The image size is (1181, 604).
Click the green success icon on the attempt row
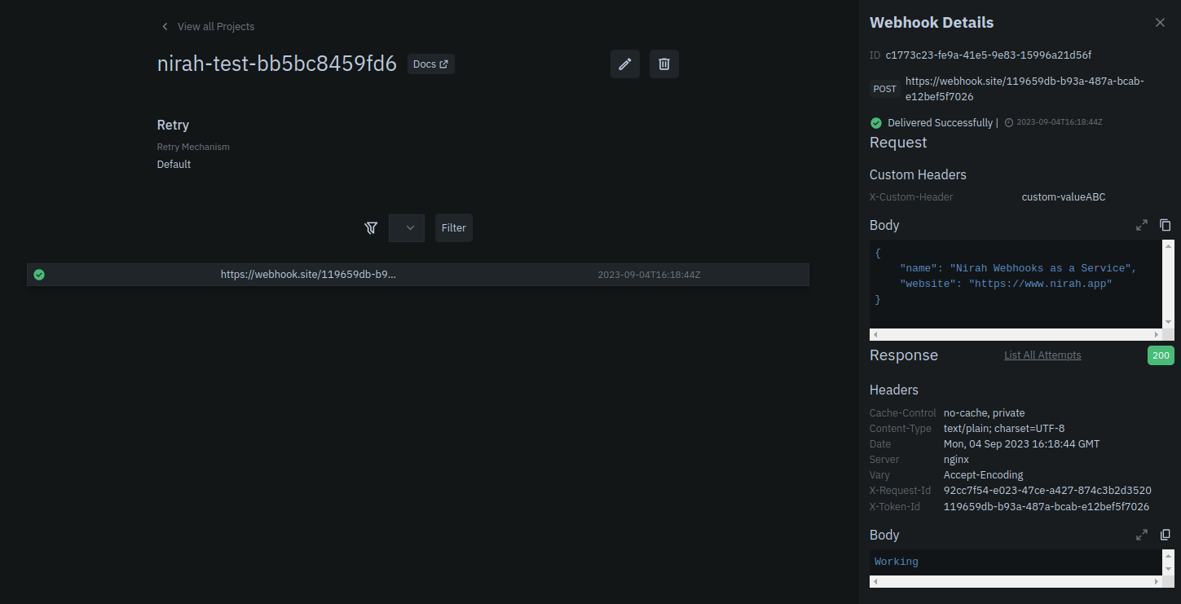tap(38, 275)
